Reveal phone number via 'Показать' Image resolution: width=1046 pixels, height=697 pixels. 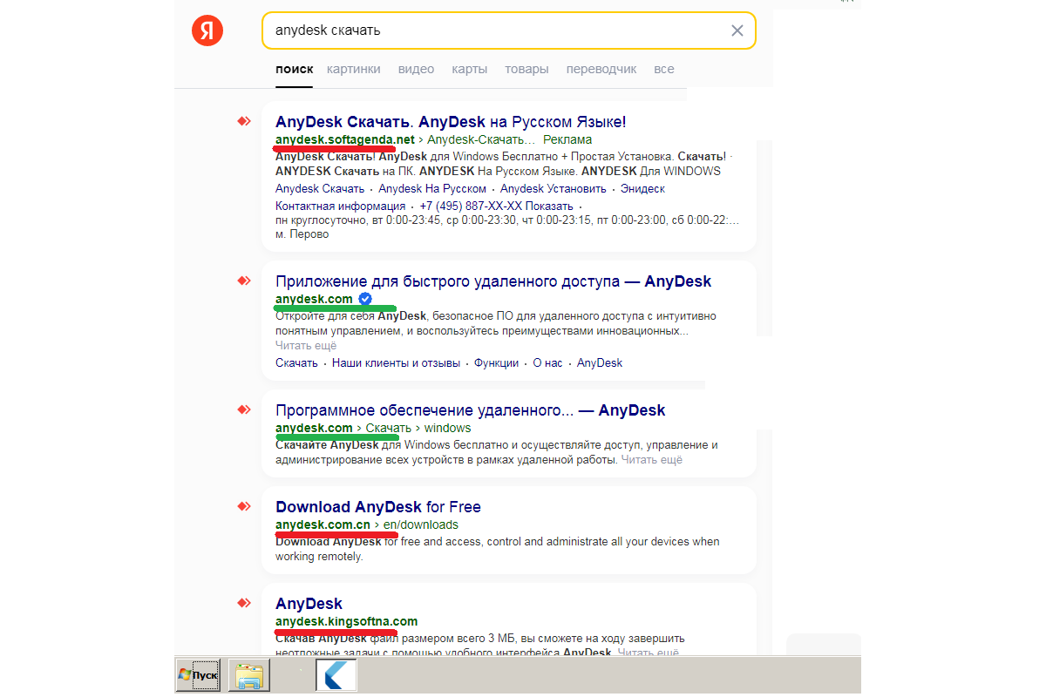(548, 206)
